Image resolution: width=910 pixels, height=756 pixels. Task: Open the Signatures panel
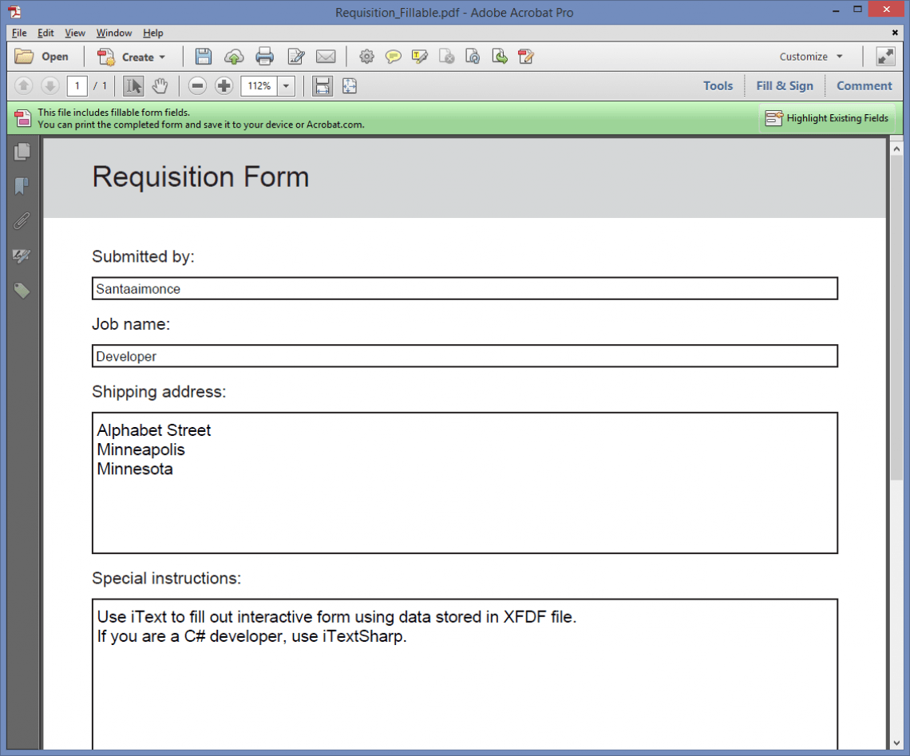tap(22, 256)
